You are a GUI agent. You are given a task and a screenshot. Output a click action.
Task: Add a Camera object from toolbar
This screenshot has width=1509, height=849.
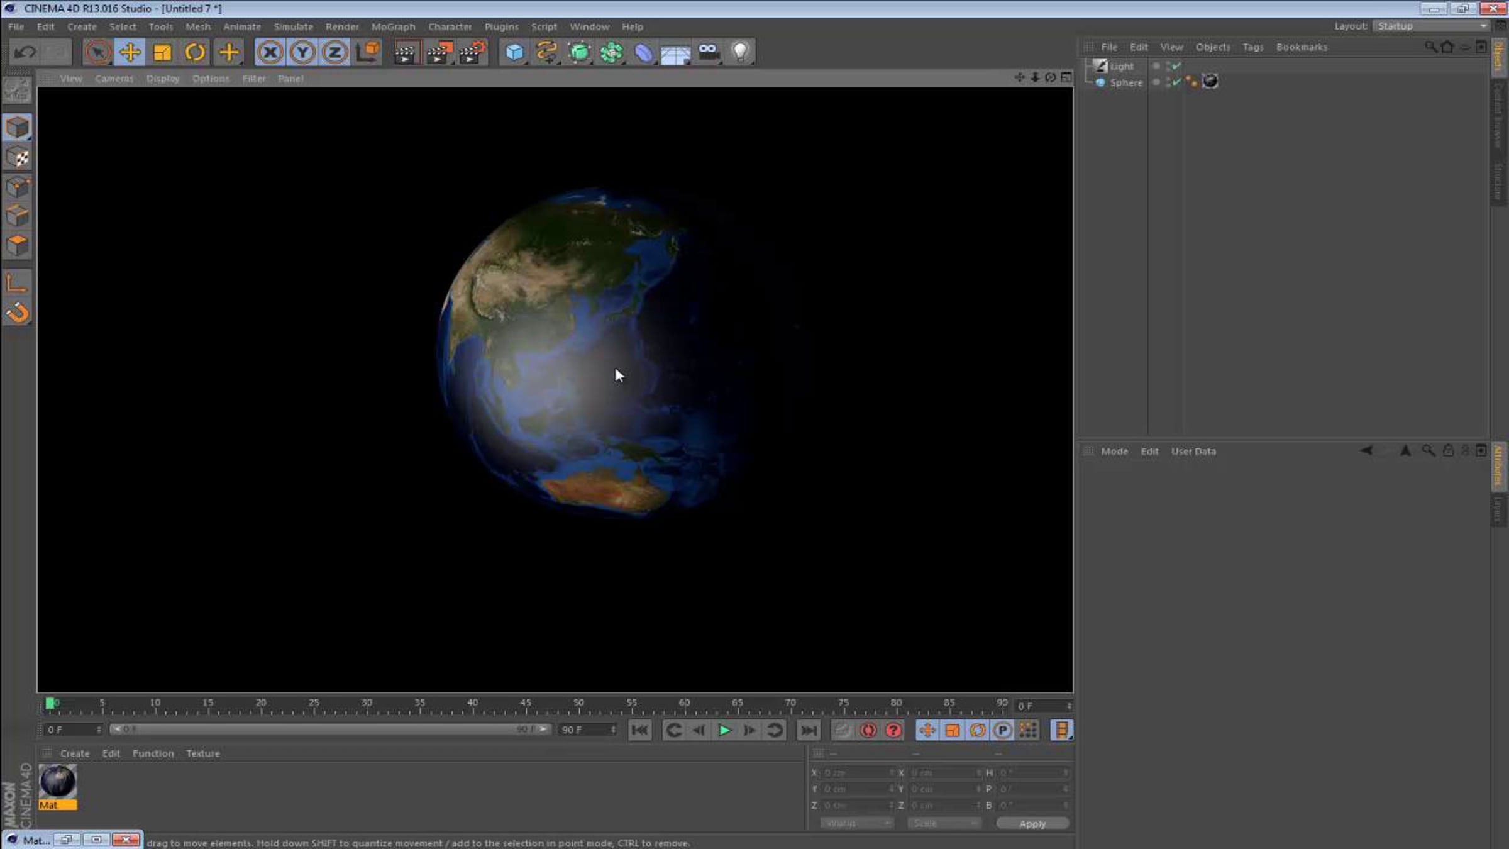(709, 52)
